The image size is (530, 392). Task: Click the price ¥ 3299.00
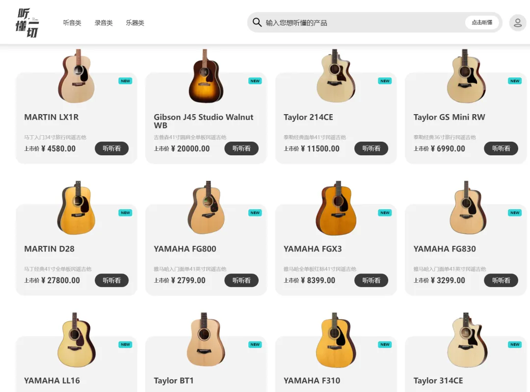pos(448,280)
